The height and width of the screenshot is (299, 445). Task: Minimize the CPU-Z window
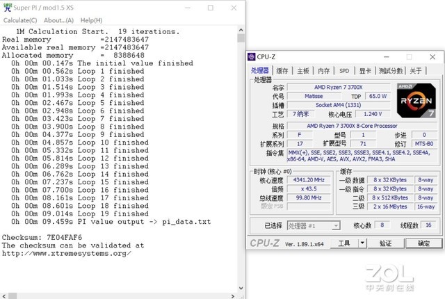(x=387, y=57)
